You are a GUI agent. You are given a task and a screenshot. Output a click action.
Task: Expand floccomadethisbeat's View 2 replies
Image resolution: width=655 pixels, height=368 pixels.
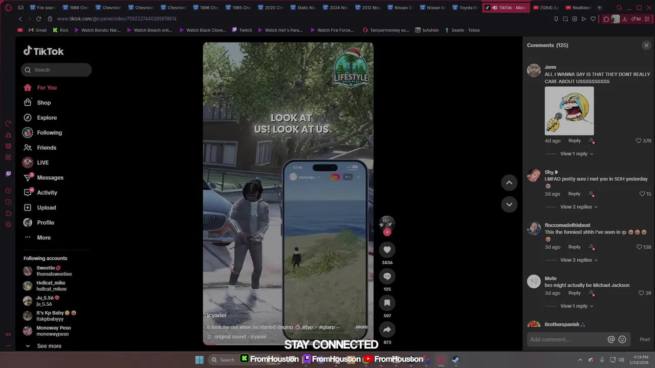(x=579, y=260)
